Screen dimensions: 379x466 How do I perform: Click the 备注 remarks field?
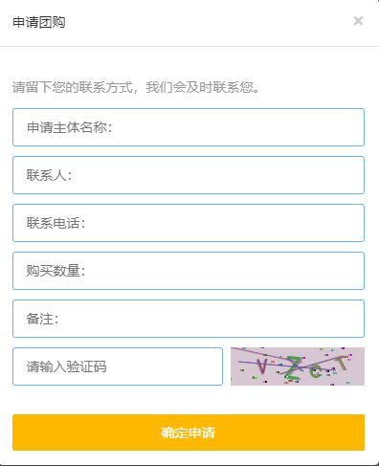coord(189,319)
